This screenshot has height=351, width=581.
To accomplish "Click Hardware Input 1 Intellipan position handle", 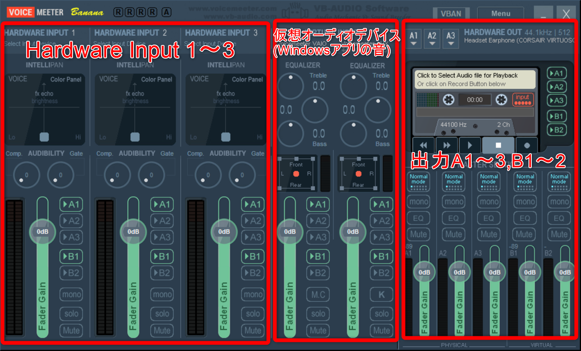I will pos(44,137).
